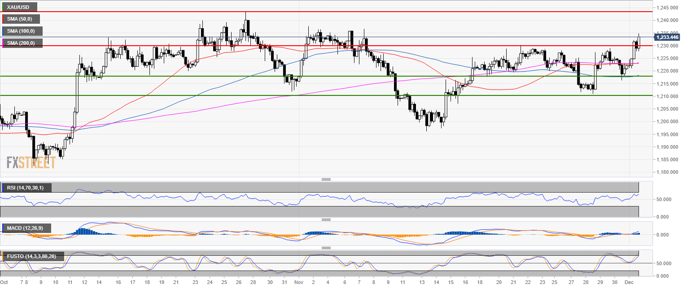Open the FUSTO (14,3,3,80,20) indicator label

click(32, 257)
